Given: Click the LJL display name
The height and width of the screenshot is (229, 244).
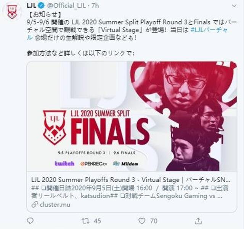Looking at the screenshot, I should tap(32, 6).
